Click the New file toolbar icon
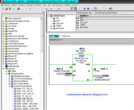The height and width of the screenshot is (110, 134). (x=3, y=9)
